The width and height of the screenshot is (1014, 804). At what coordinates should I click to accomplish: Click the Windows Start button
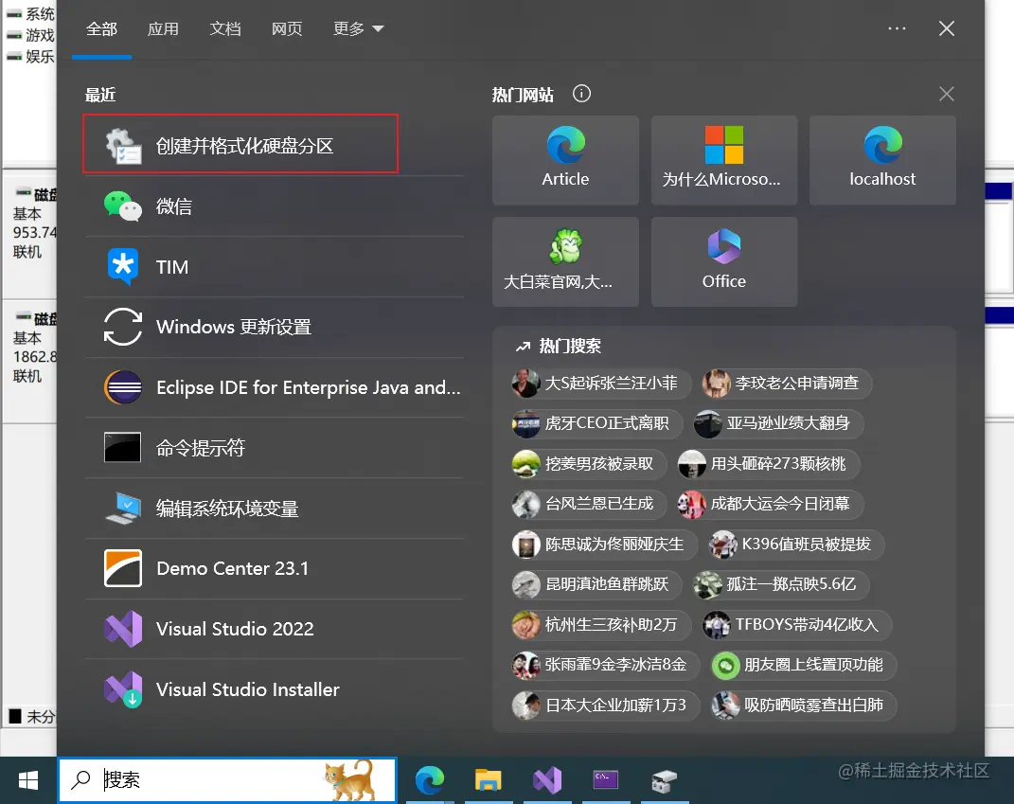28,780
